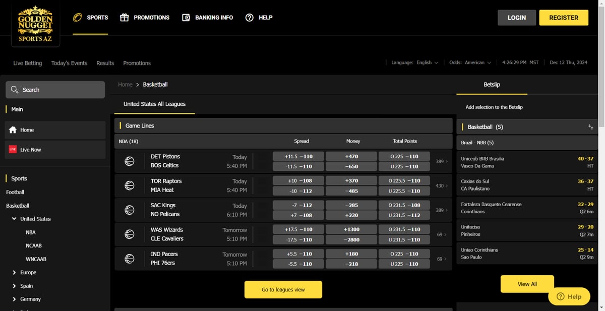605x311 pixels.
Task: Click the basketball icon for SAC Kings vs NO Pelicans
Action: tap(130, 210)
